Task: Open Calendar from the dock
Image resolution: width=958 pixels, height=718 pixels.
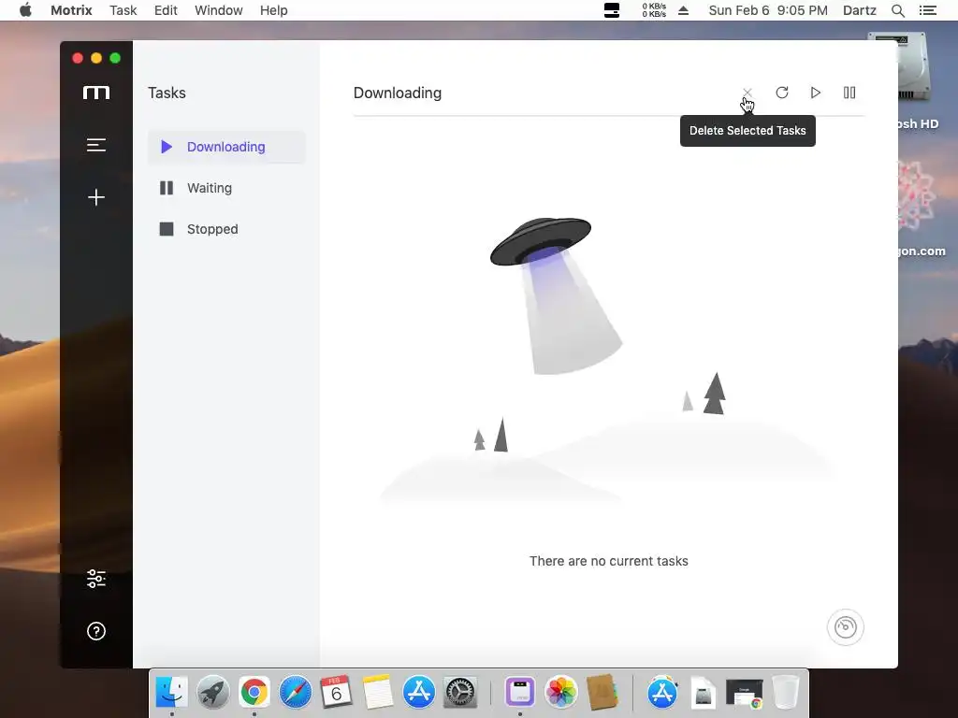Action: (x=336, y=693)
